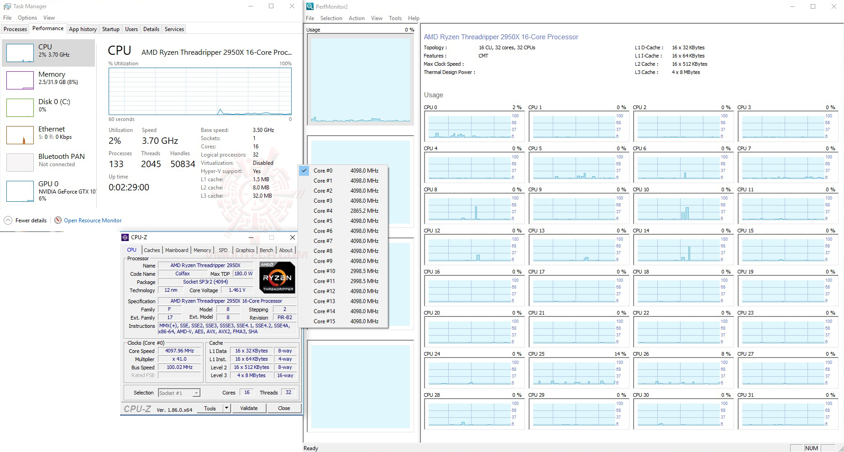
Task: Open the View menu in Task Manager
Action: tap(49, 18)
